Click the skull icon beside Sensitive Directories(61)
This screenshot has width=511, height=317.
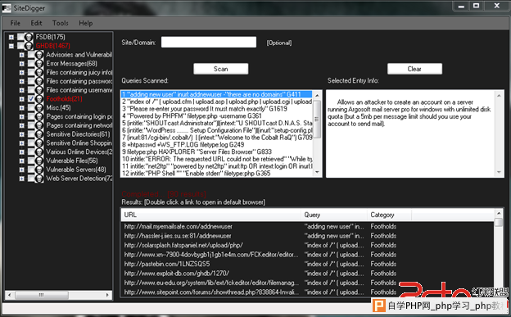coord(39,134)
